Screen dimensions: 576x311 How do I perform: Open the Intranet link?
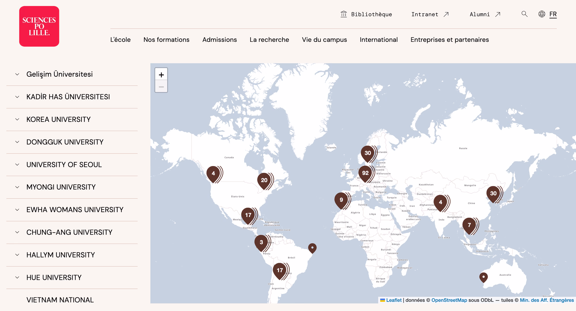pos(425,14)
